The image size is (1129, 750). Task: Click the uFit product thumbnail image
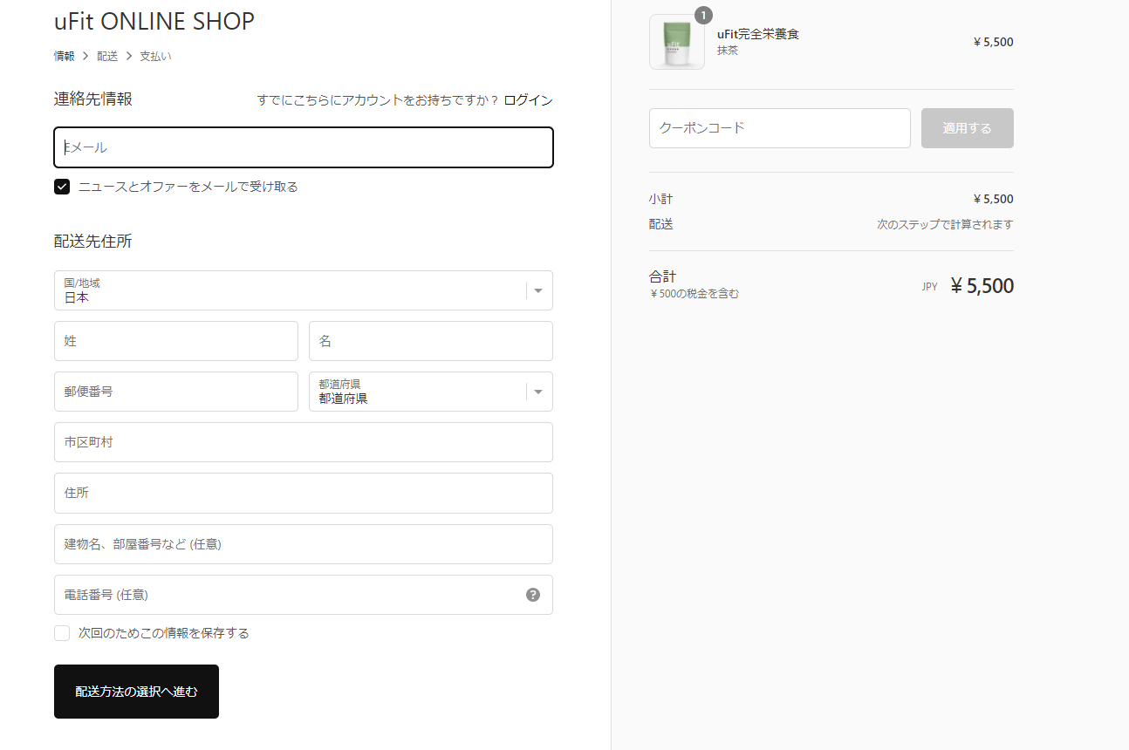[x=677, y=42]
